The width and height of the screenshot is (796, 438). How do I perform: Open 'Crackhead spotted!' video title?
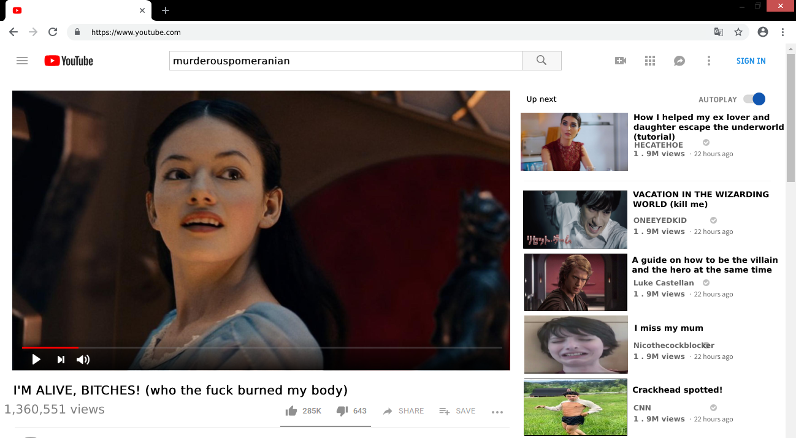pos(678,390)
